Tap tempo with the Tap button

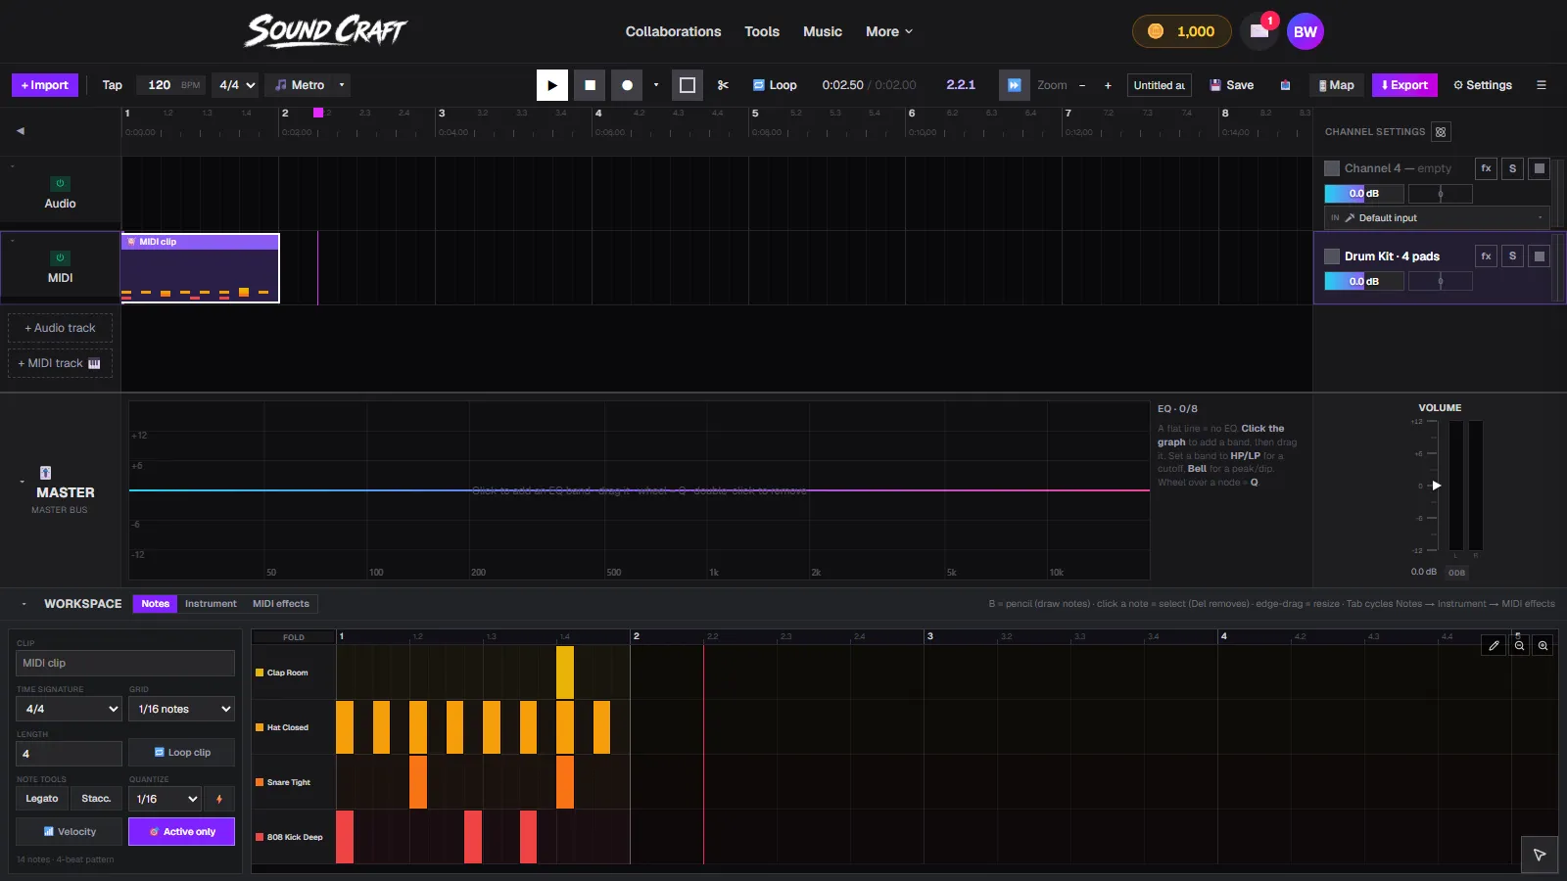click(x=113, y=85)
